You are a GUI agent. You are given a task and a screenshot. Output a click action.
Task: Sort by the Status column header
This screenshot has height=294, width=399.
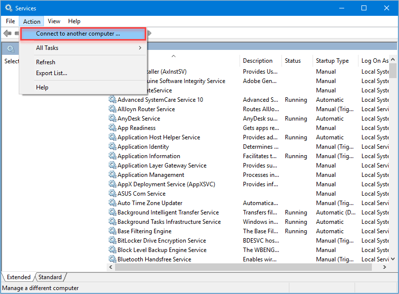point(292,61)
